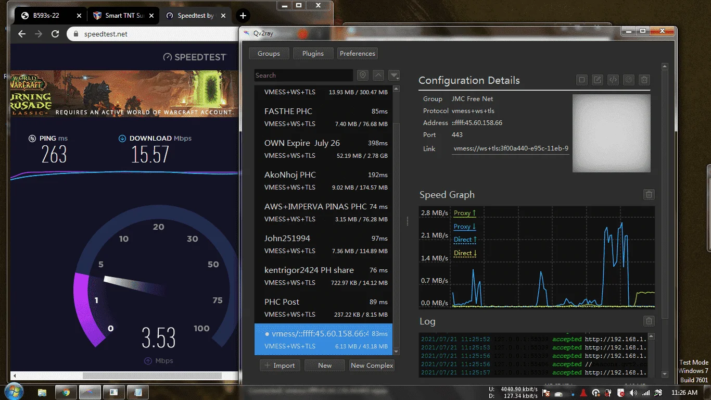Click the JMC Free Net group value

click(x=472, y=99)
